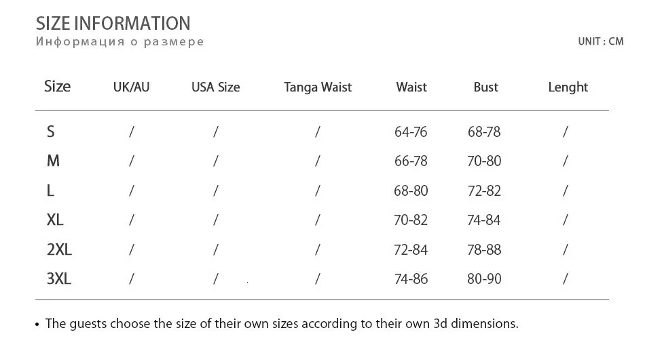Viewport: 645px width, 349px height.
Task: Click the Bust column header
Action: [486, 87]
